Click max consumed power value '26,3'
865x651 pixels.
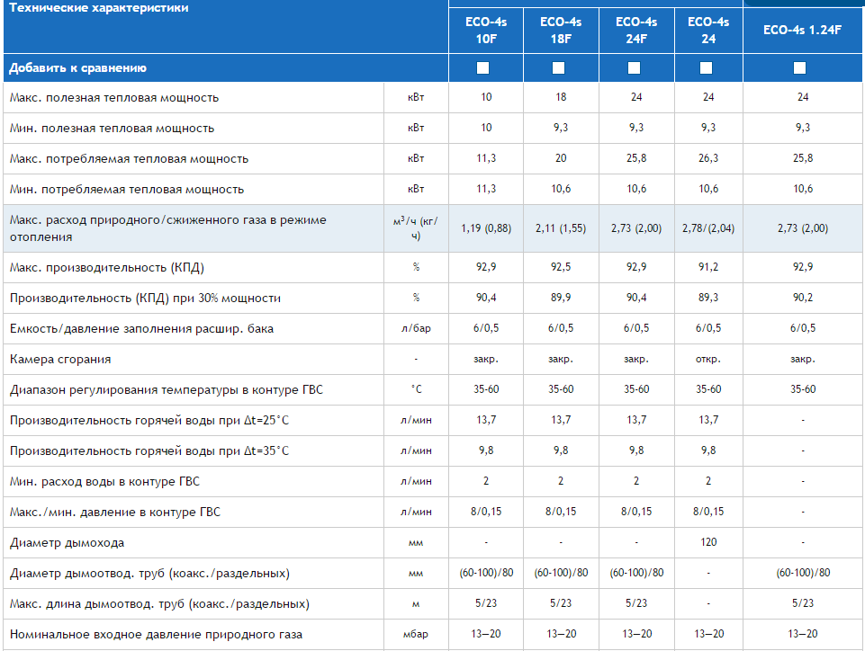708,158
